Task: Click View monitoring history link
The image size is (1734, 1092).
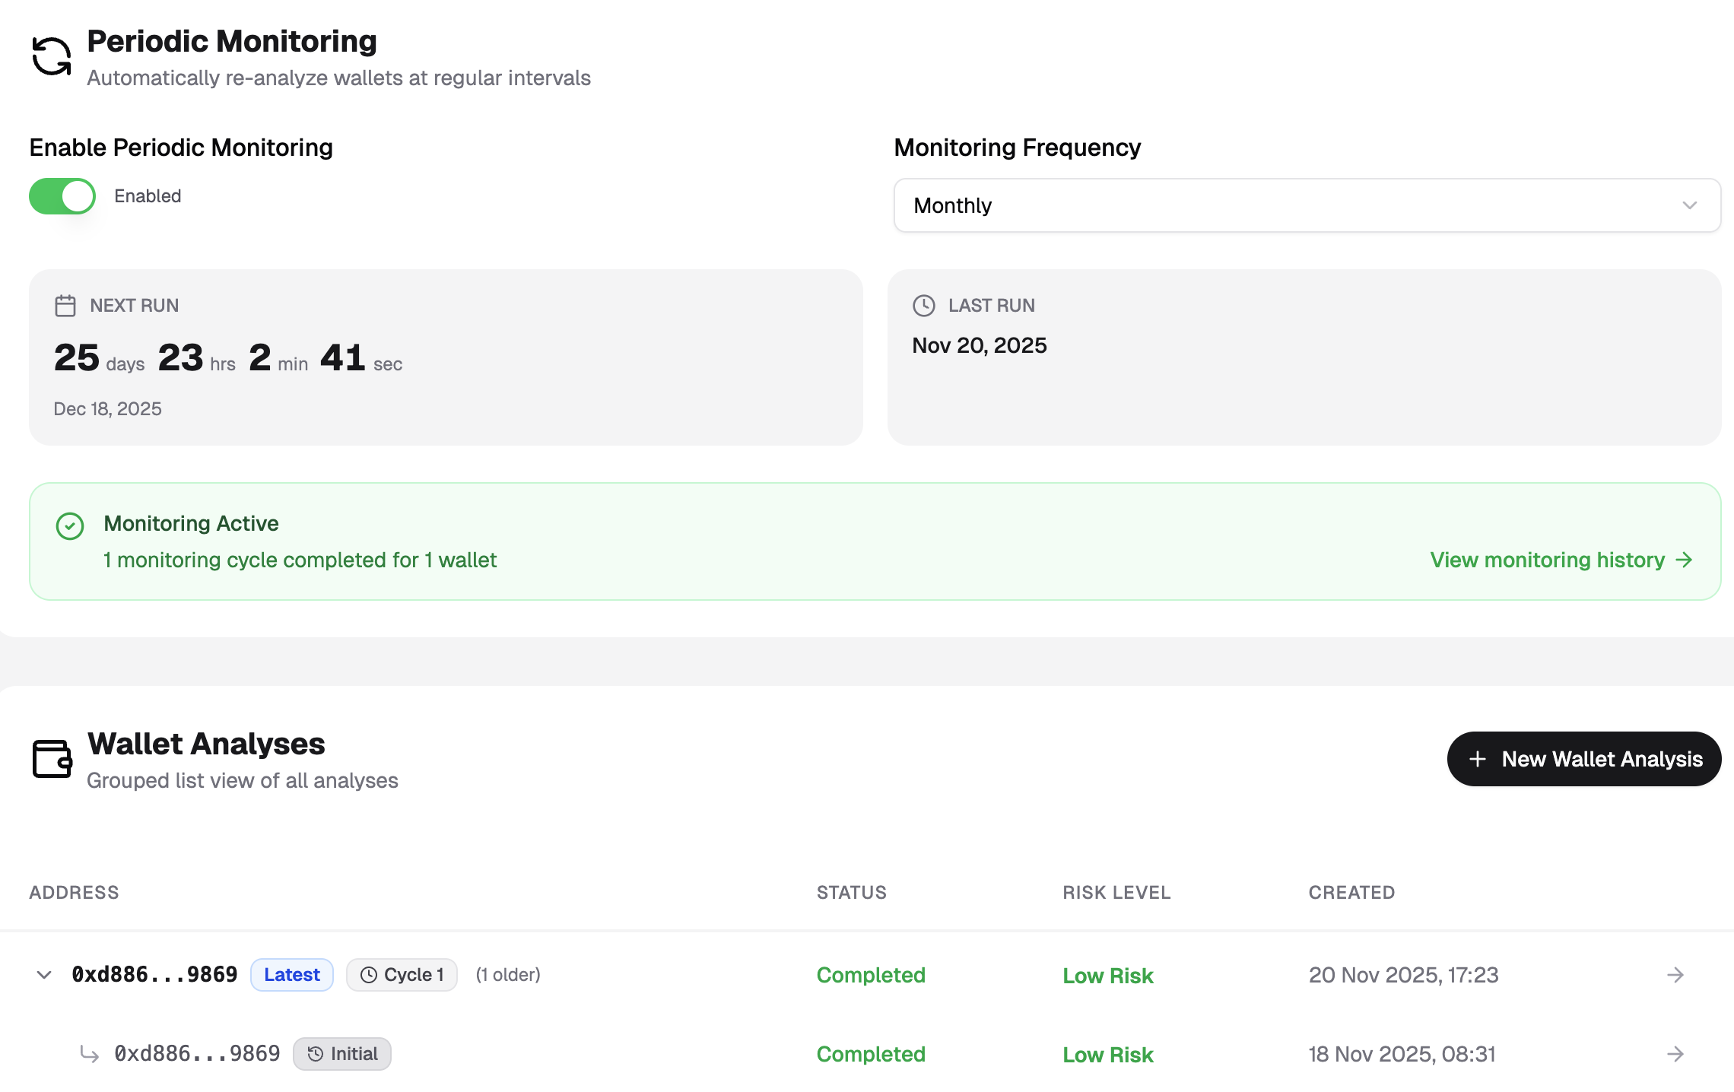Action: (1561, 560)
